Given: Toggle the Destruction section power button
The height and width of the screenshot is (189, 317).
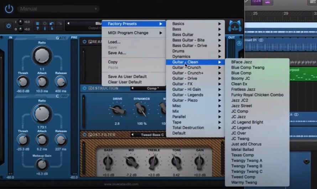Looking at the screenshot, I should click(84, 88).
